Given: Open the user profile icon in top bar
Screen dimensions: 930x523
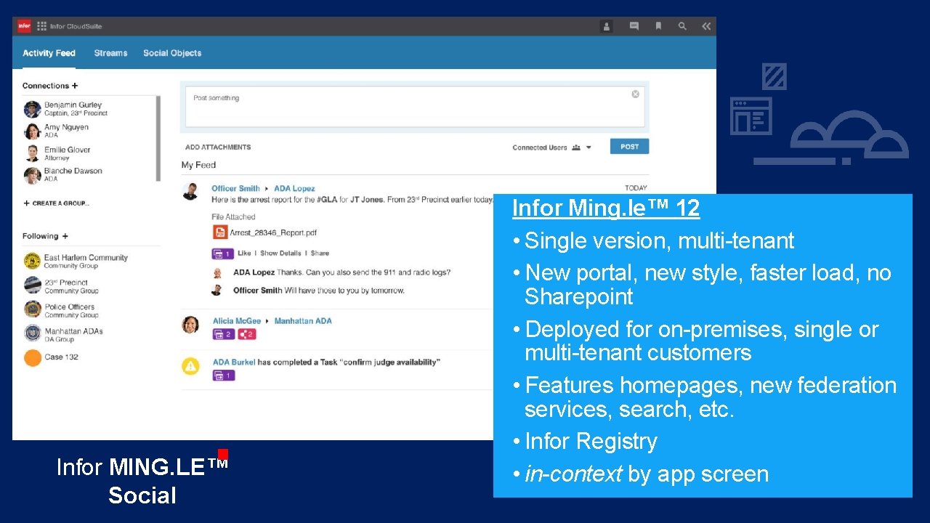Looking at the screenshot, I should (607, 26).
